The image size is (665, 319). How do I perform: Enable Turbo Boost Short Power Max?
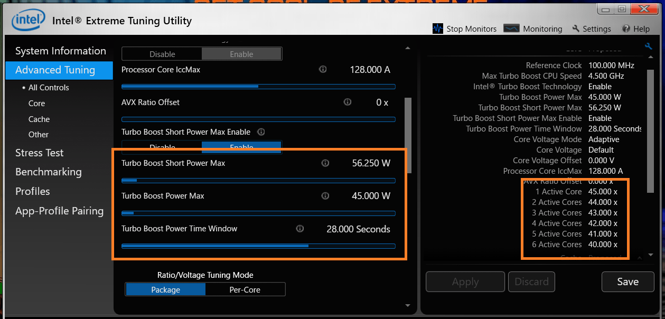(241, 147)
